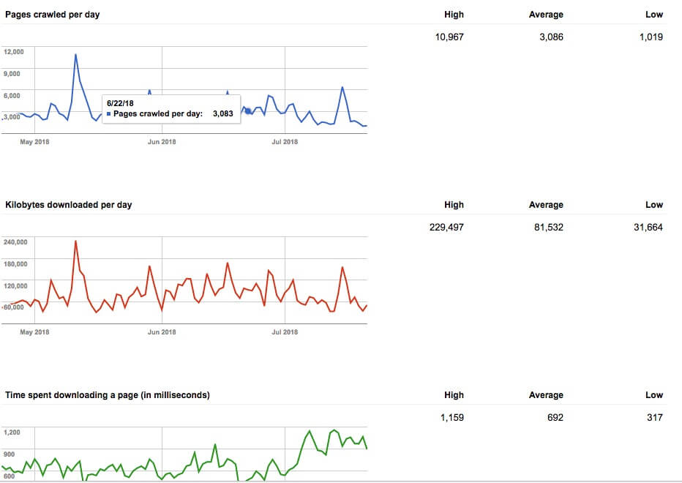Click the pages crawled average value 3,086

tap(551, 37)
